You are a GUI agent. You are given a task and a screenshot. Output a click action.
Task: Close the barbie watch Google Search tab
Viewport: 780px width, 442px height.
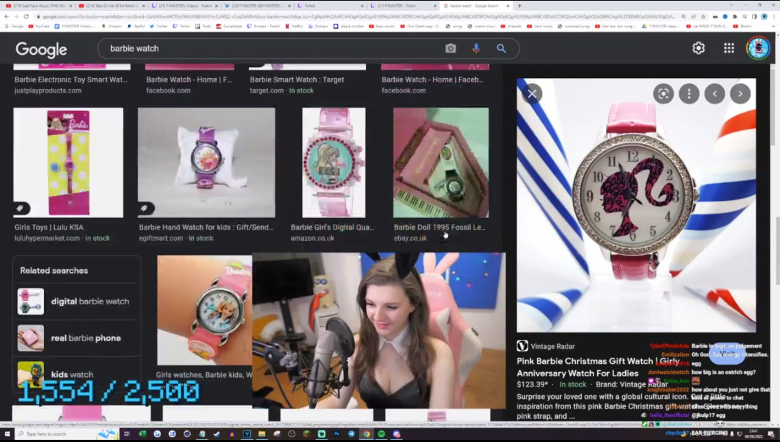507,5
